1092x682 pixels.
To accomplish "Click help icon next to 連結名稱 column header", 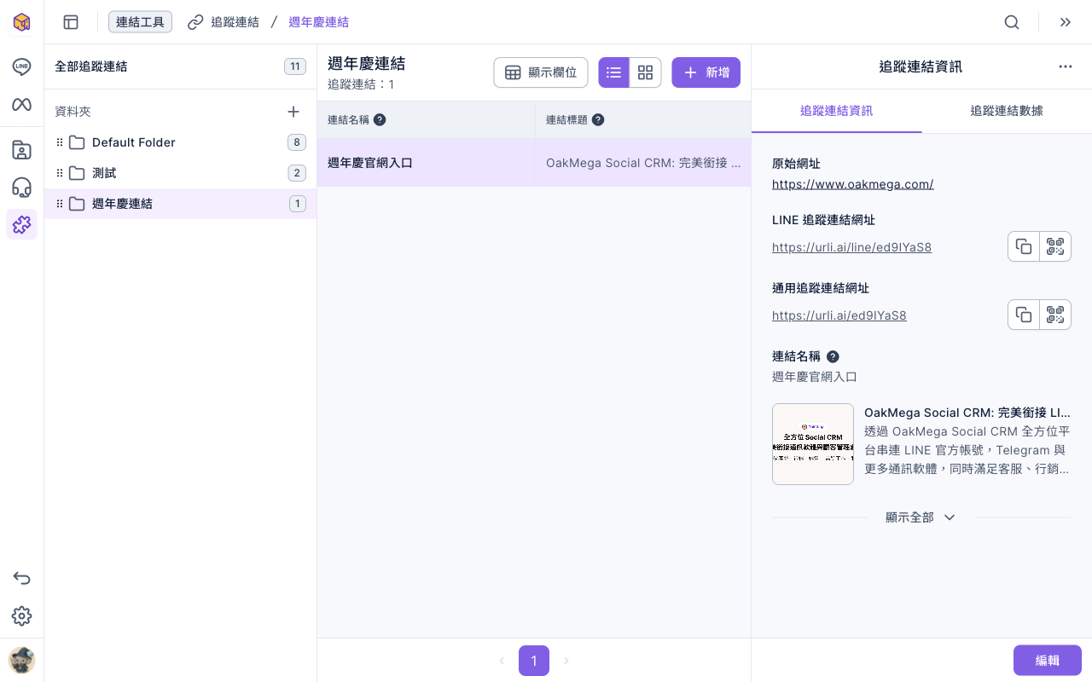I will (x=380, y=120).
